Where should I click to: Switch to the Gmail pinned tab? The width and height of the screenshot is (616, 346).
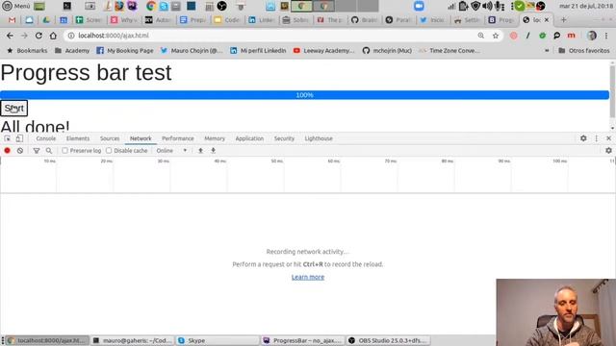[x=12, y=19]
